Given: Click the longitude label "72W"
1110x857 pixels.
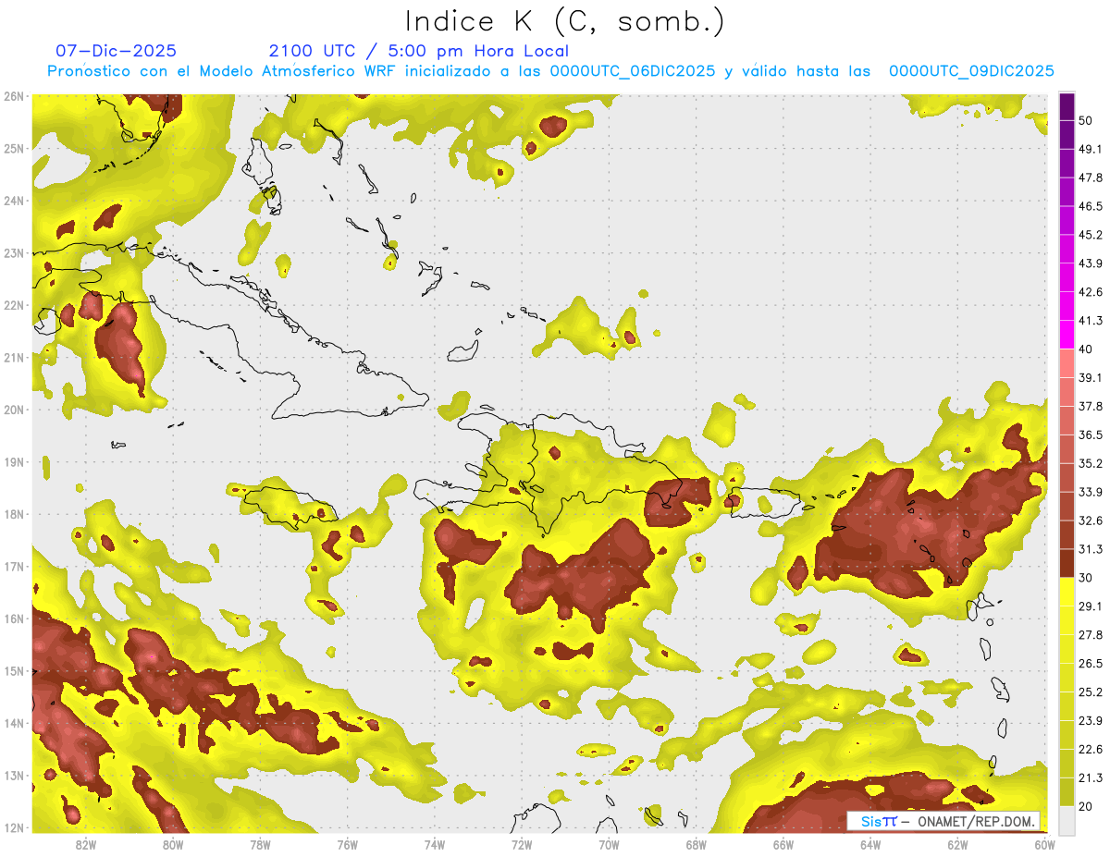Looking at the screenshot, I should pyautogui.click(x=522, y=844).
